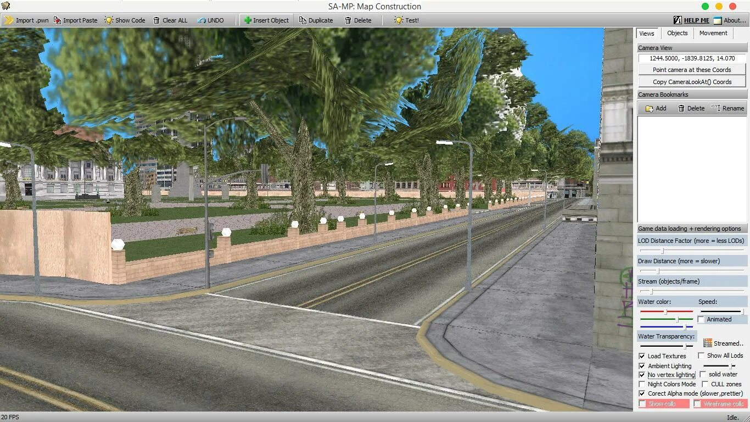Delete the selected camera bookmark
Viewport: 750px width, 422px height.
pos(691,108)
